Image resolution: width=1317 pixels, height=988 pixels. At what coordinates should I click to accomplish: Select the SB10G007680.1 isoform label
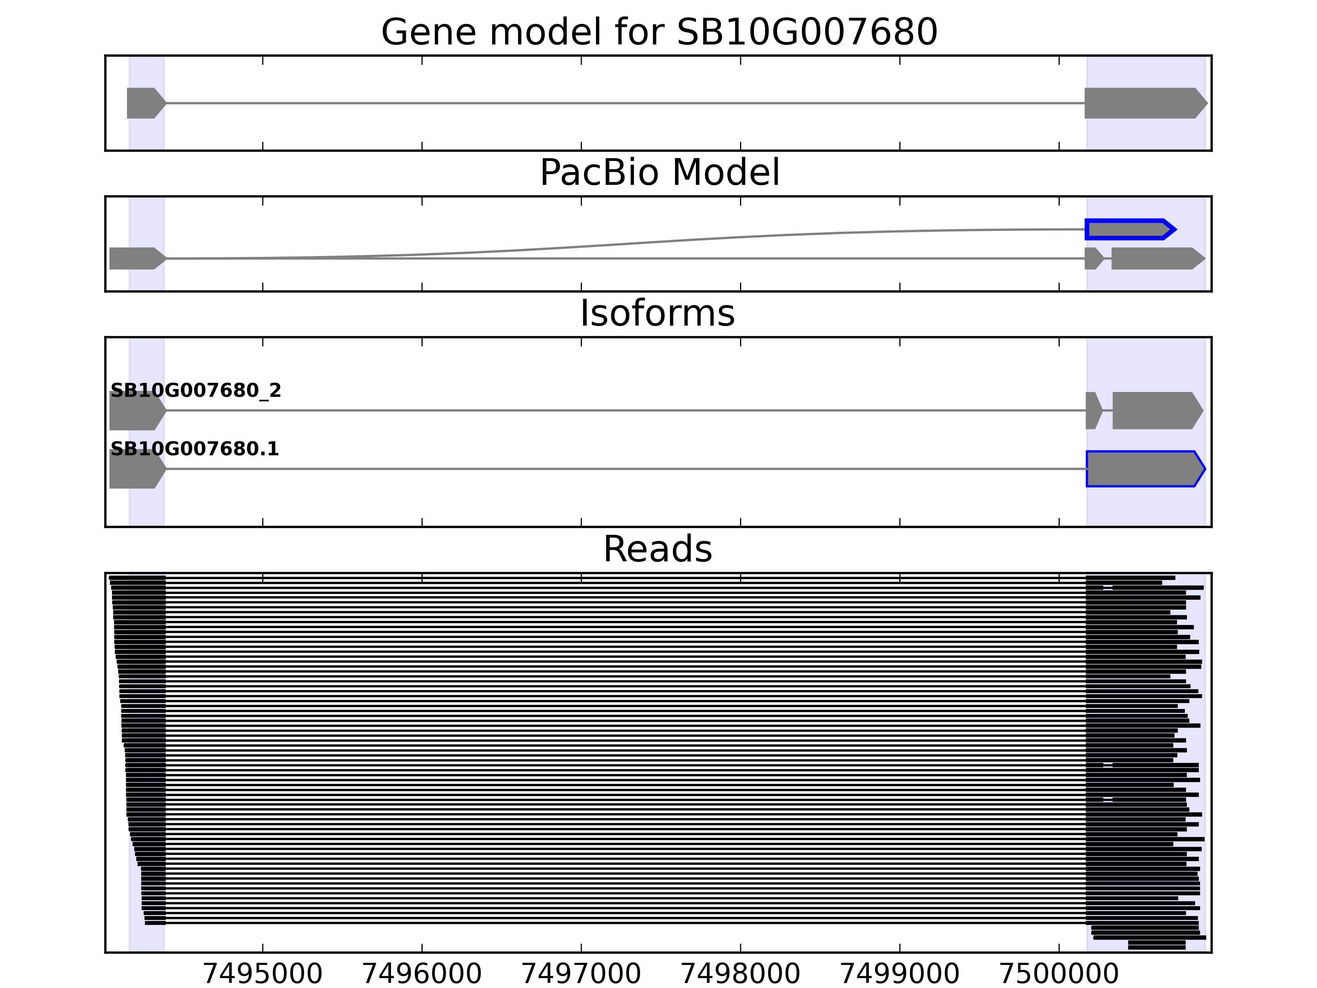point(195,449)
